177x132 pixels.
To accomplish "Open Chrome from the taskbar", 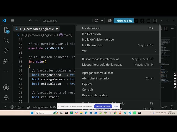I will point(115,113).
